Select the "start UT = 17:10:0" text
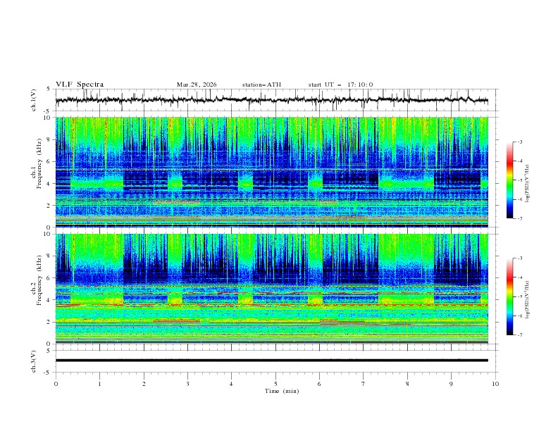 pyautogui.click(x=340, y=85)
